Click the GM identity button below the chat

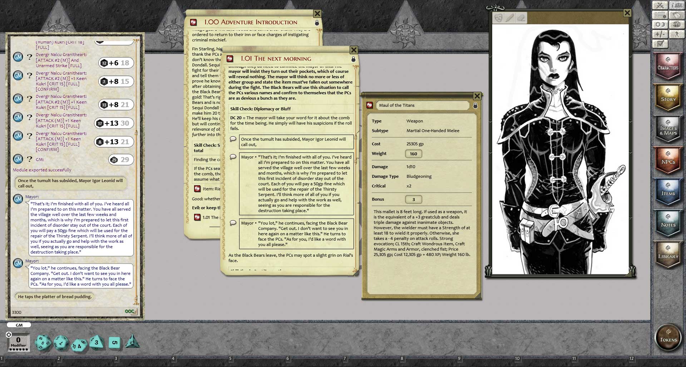pyautogui.click(x=19, y=325)
